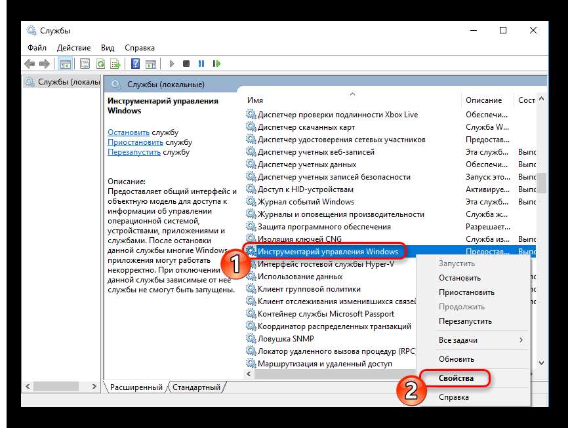The image size is (570, 428).
Task: Toggle the action pane toolbar icon
Action: (150, 64)
